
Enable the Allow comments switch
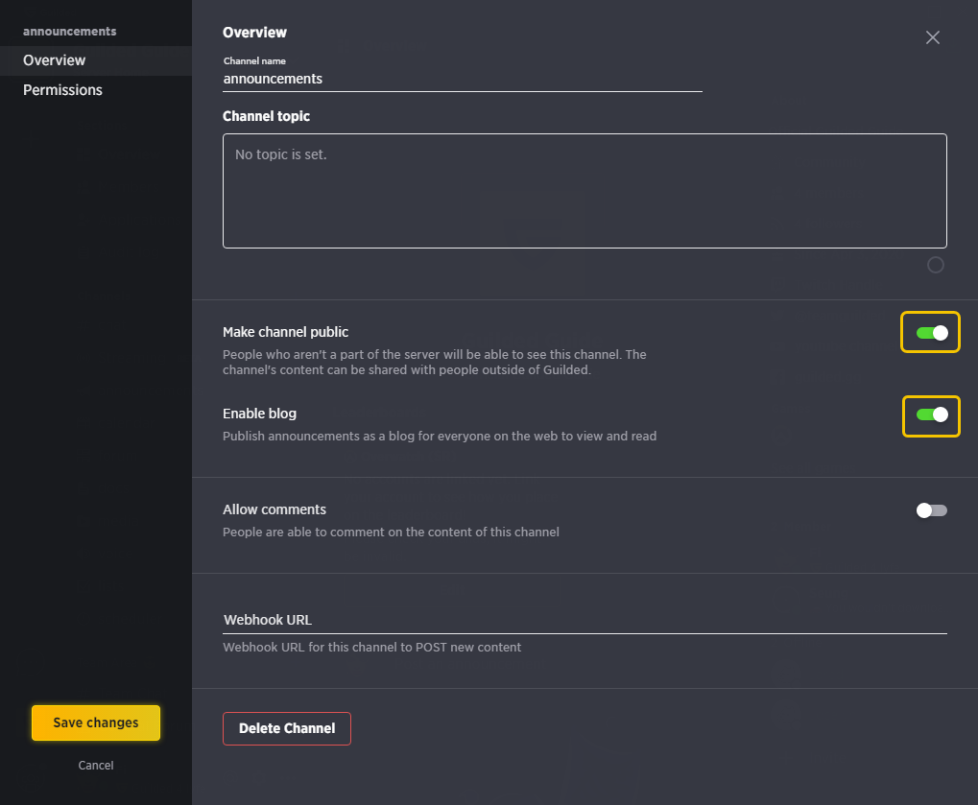pos(932,510)
